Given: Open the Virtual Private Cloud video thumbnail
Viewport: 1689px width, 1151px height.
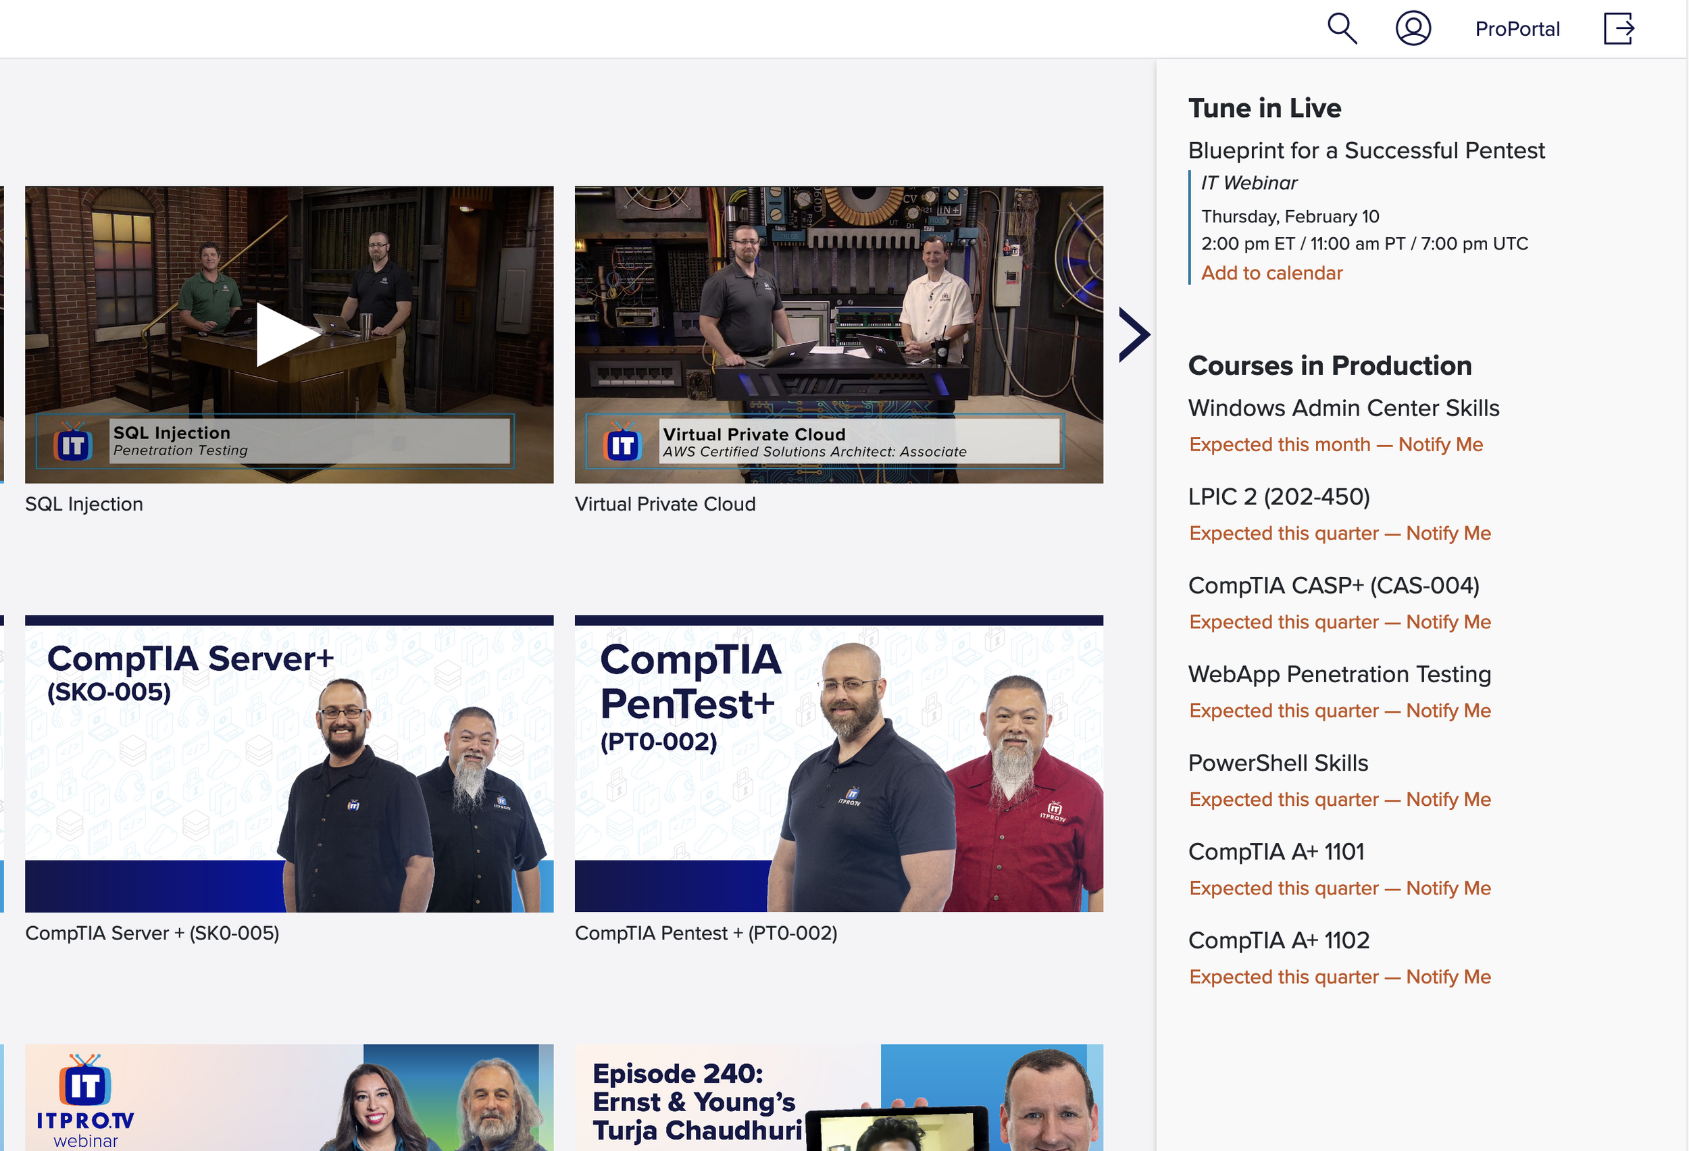Looking at the screenshot, I should tap(838, 334).
